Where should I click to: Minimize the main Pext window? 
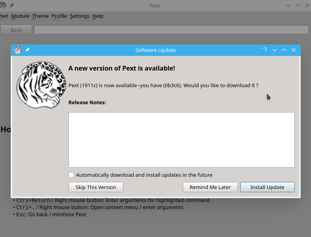click(x=288, y=6)
